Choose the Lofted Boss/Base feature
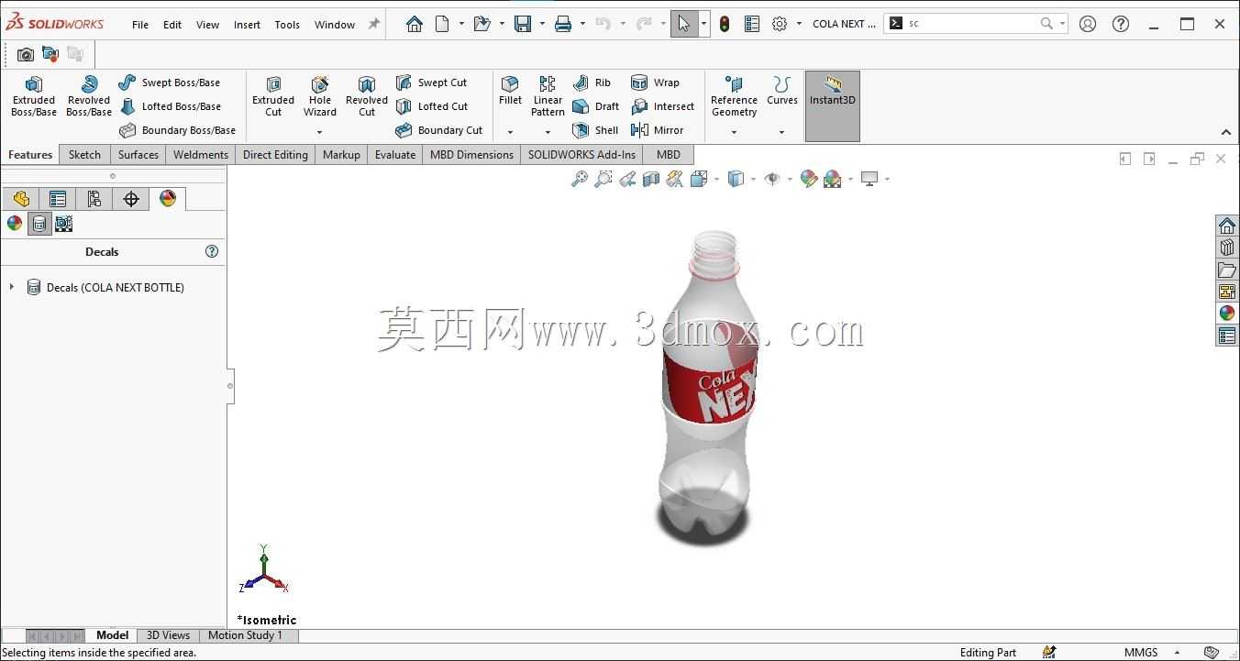 [x=171, y=106]
